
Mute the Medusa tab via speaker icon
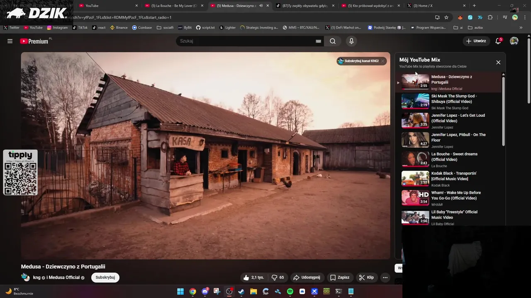(261, 6)
